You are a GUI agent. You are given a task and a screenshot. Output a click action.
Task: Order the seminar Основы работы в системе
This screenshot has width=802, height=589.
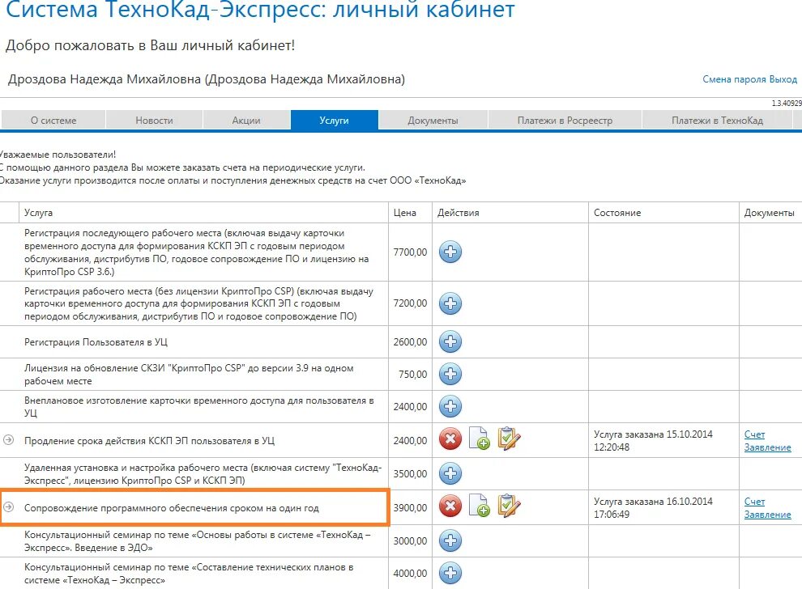point(450,541)
